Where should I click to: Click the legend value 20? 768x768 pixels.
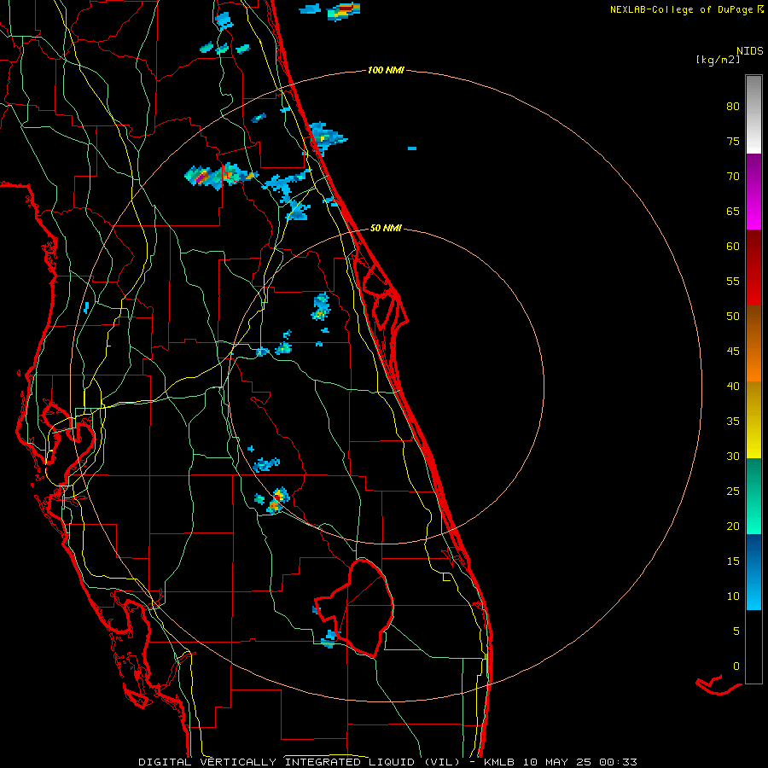pos(733,527)
